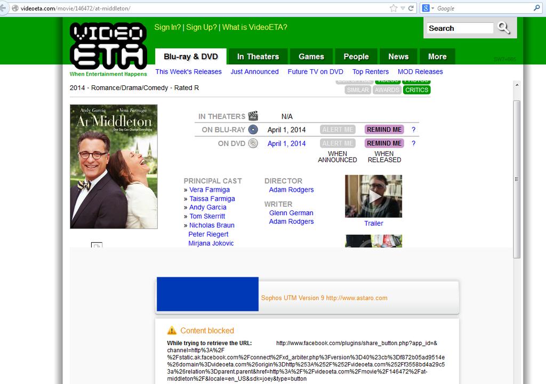Viewport: 546px width, 384px height.
Task: Select the Games tab
Action: [x=311, y=56]
